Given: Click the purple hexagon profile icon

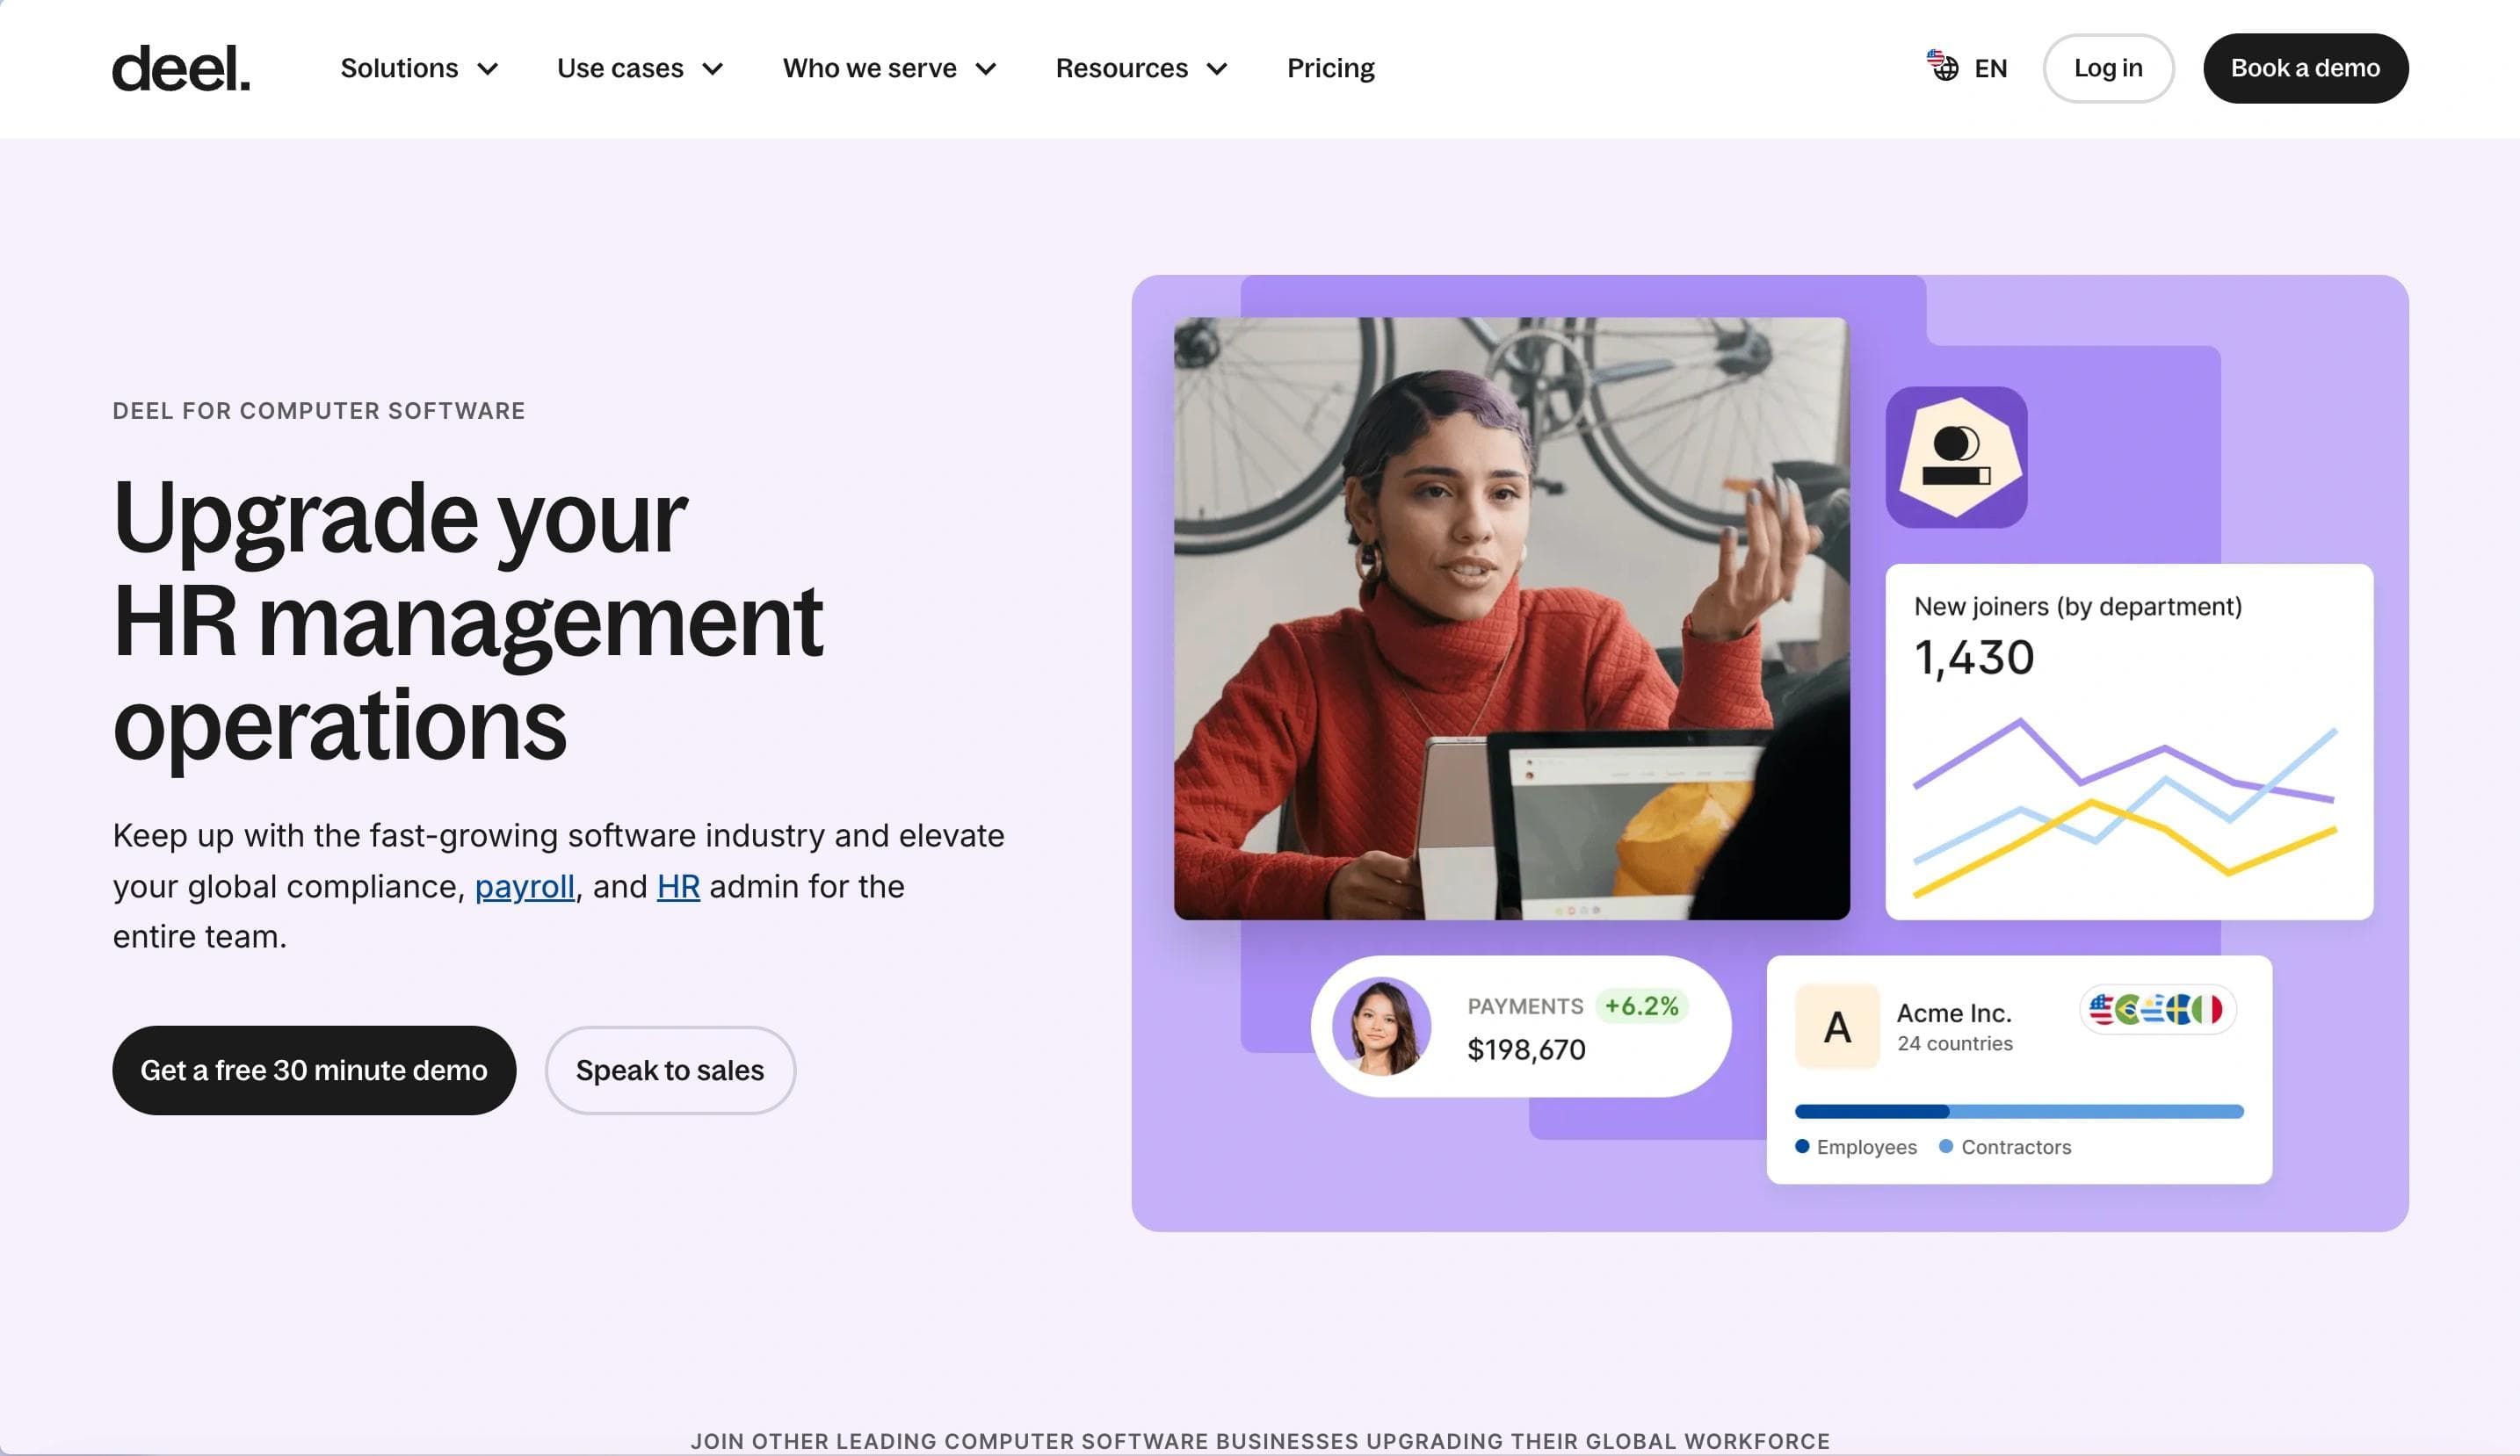Looking at the screenshot, I should 1956,458.
